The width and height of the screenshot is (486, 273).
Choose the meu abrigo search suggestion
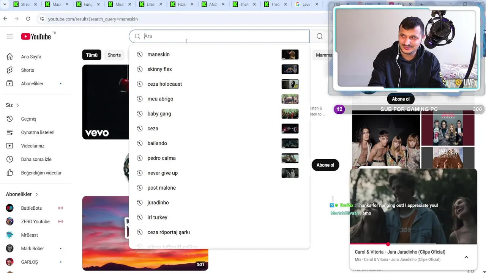click(219, 99)
